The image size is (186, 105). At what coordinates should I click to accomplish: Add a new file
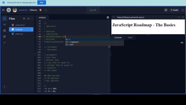click(x=24, y=19)
